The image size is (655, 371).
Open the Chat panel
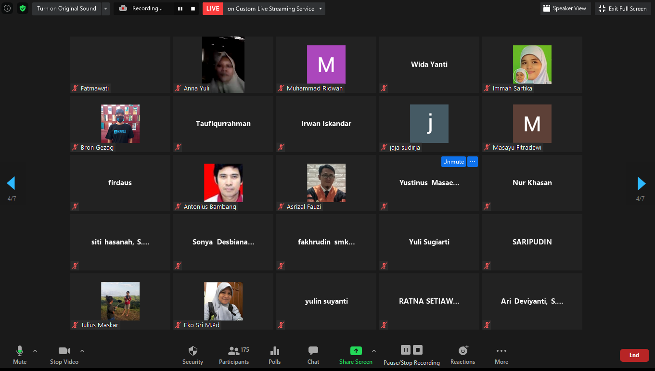(313, 351)
